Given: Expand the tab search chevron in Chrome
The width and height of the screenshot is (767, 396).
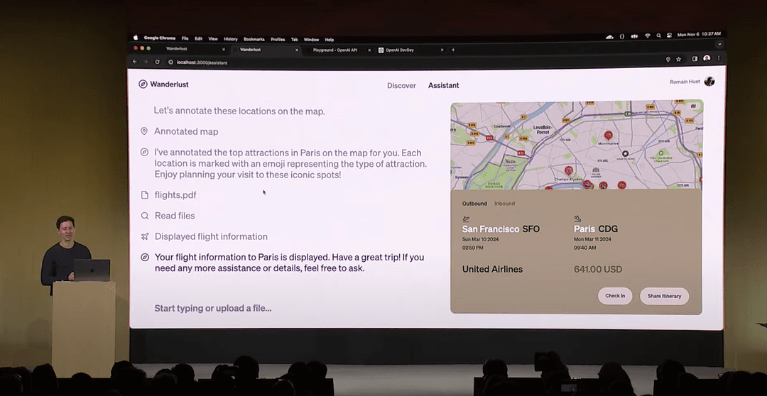Looking at the screenshot, I should pyautogui.click(x=719, y=44).
